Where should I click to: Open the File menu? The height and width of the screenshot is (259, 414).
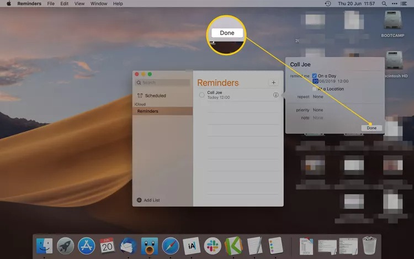pyautogui.click(x=51, y=4)
